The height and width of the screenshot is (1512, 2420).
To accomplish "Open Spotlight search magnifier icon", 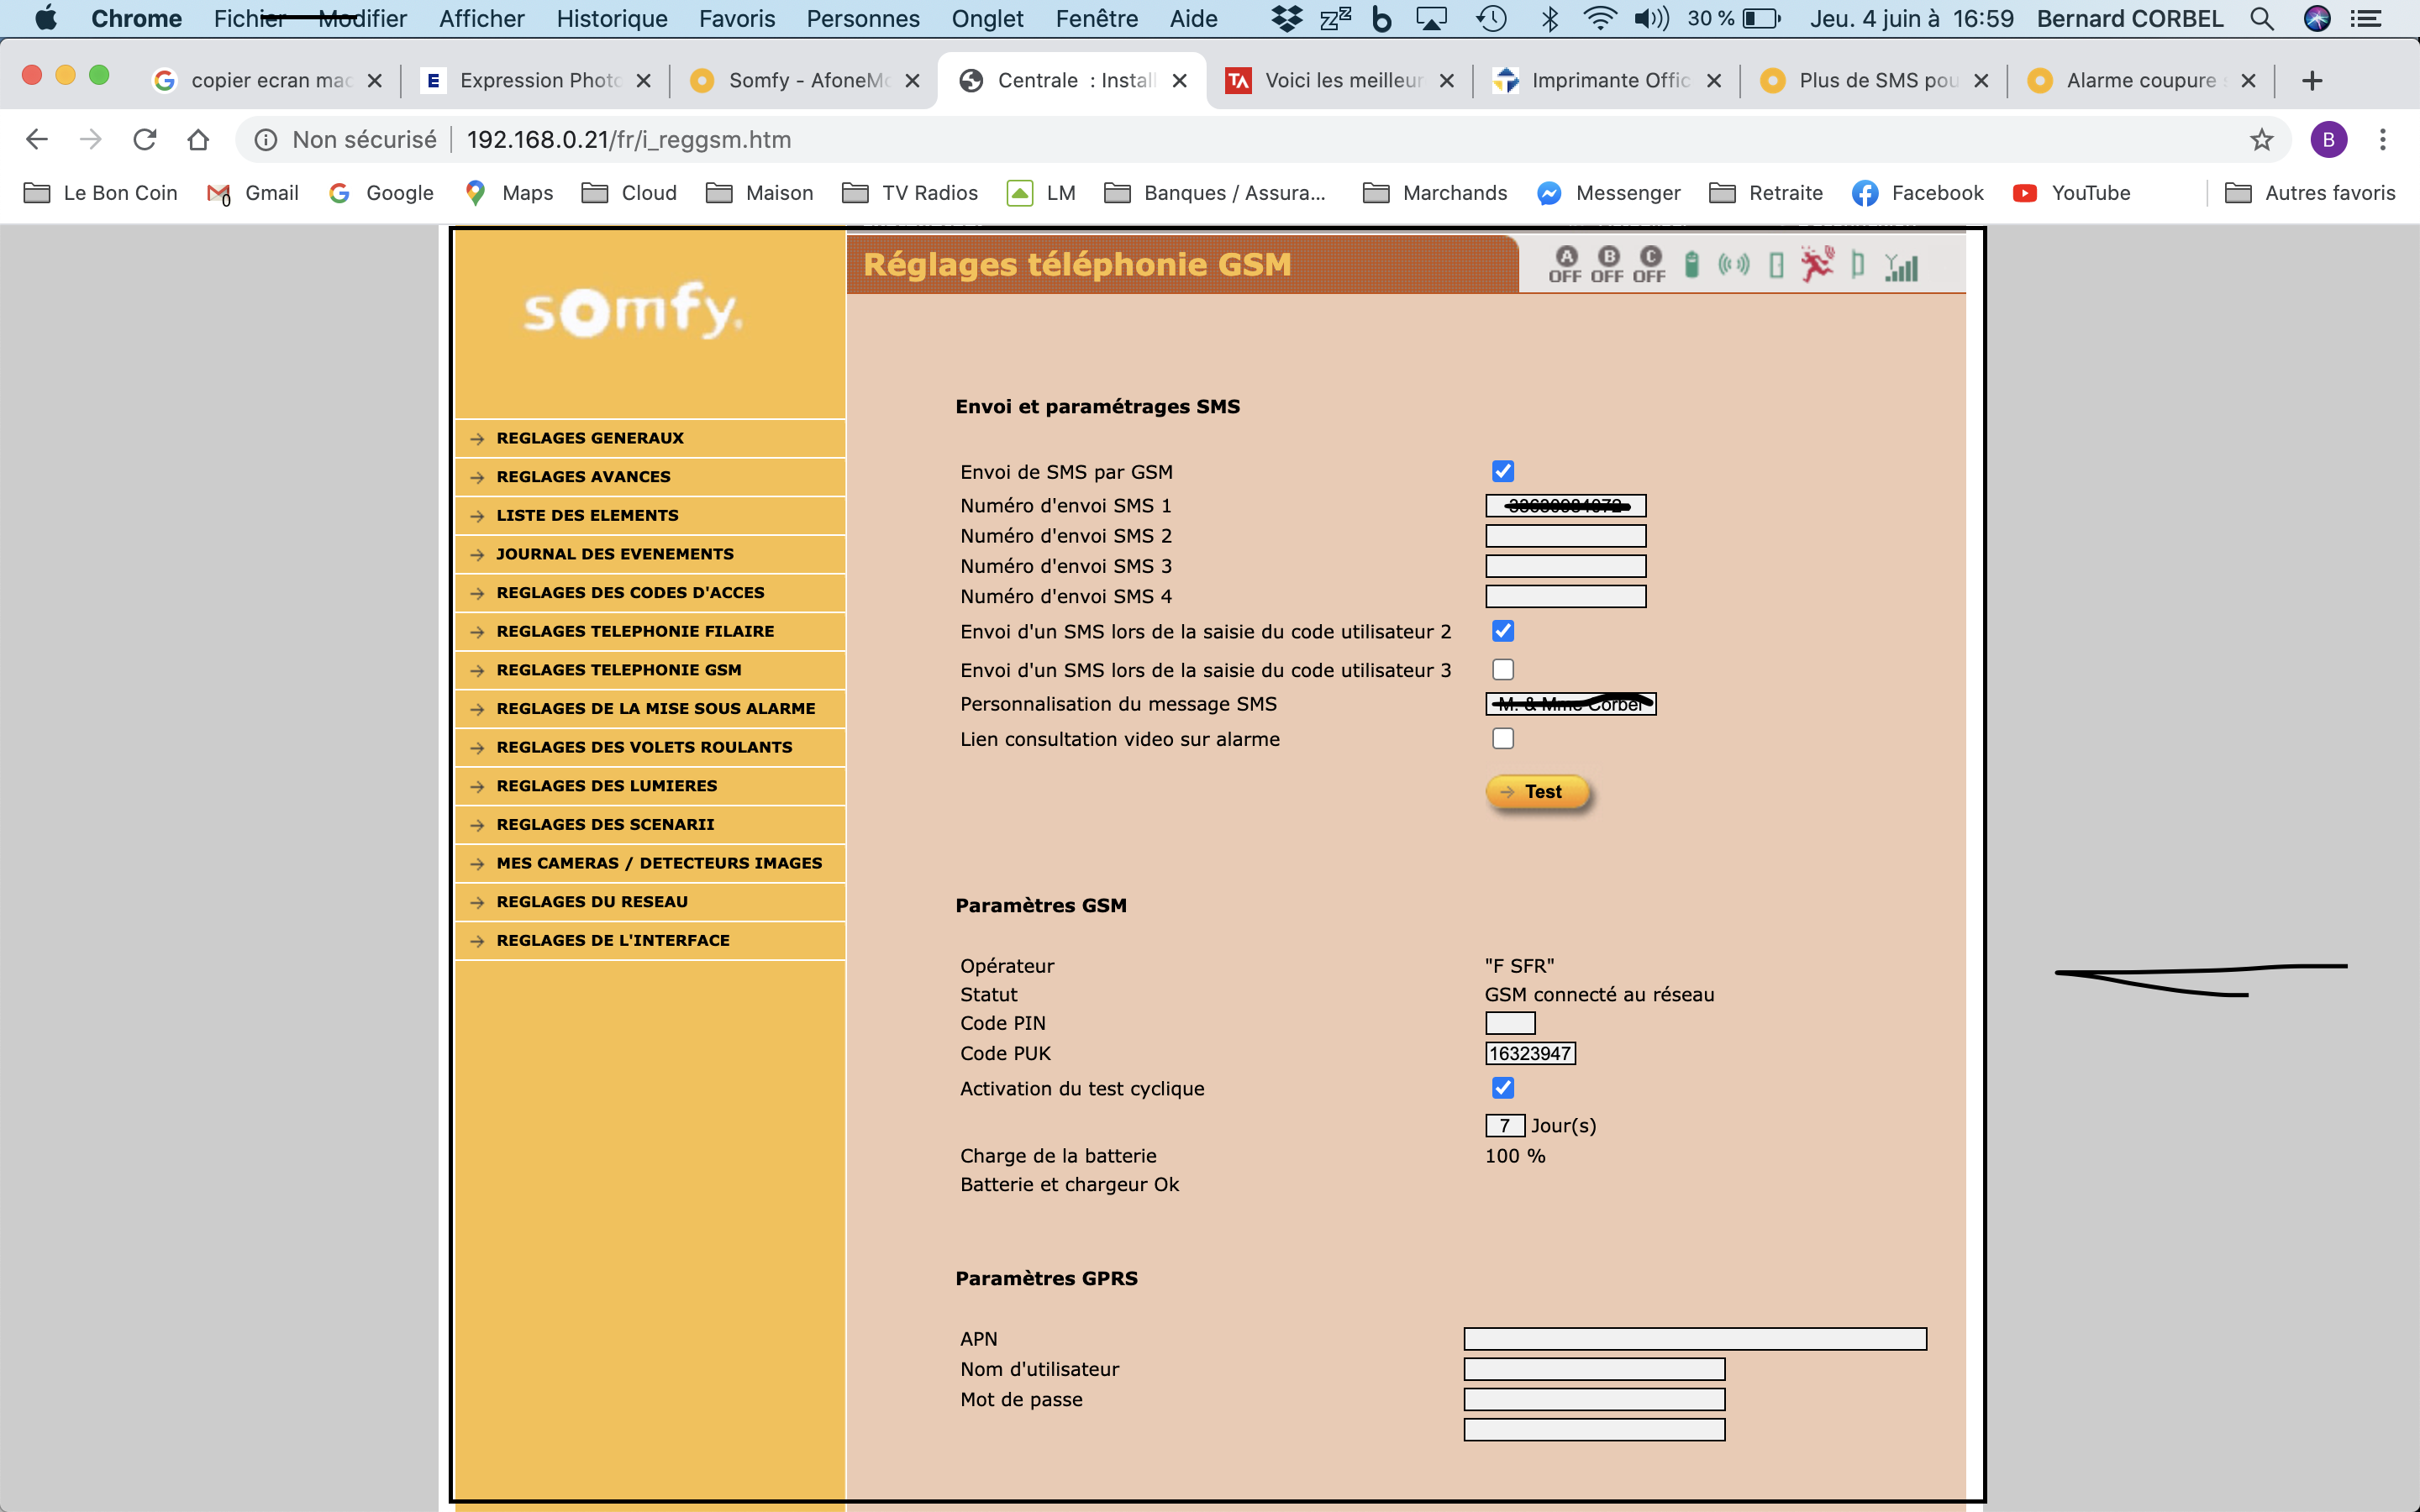I will [2262, 19].
